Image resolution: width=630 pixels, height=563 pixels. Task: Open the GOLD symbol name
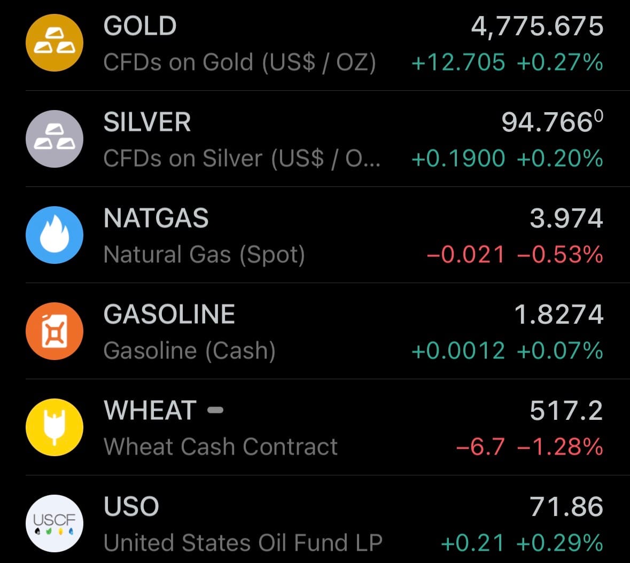140,26
